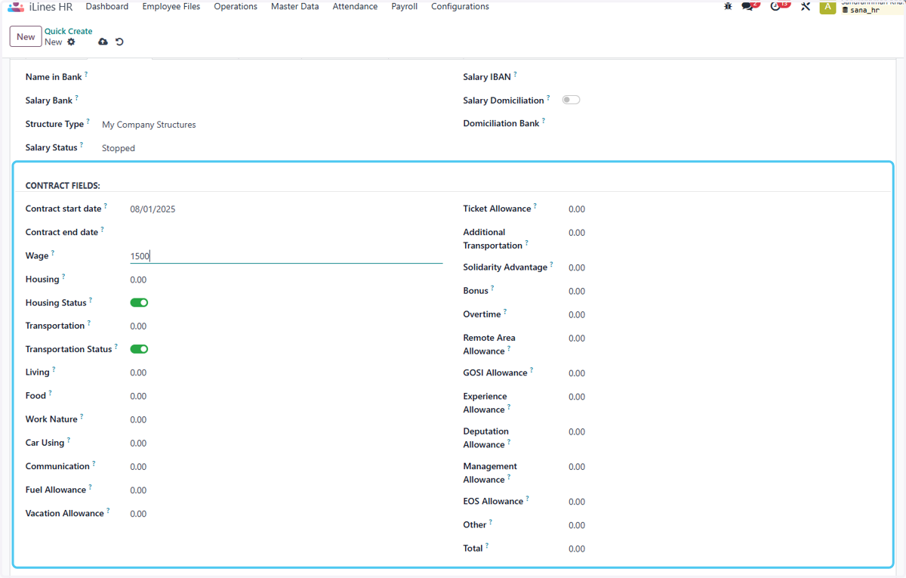Image resolution: width=906 pixels, height=578 pixels.
Task: Show help tooltip for Solidarity Advantage
Action: pos(551,264)
